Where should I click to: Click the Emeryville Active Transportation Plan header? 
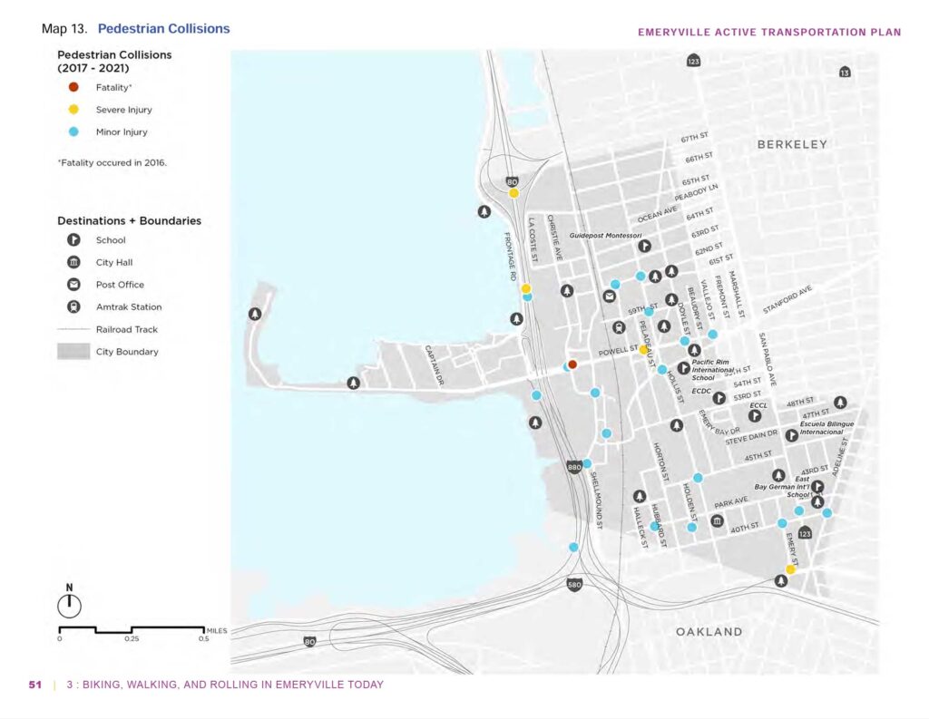tap(769, 33)
